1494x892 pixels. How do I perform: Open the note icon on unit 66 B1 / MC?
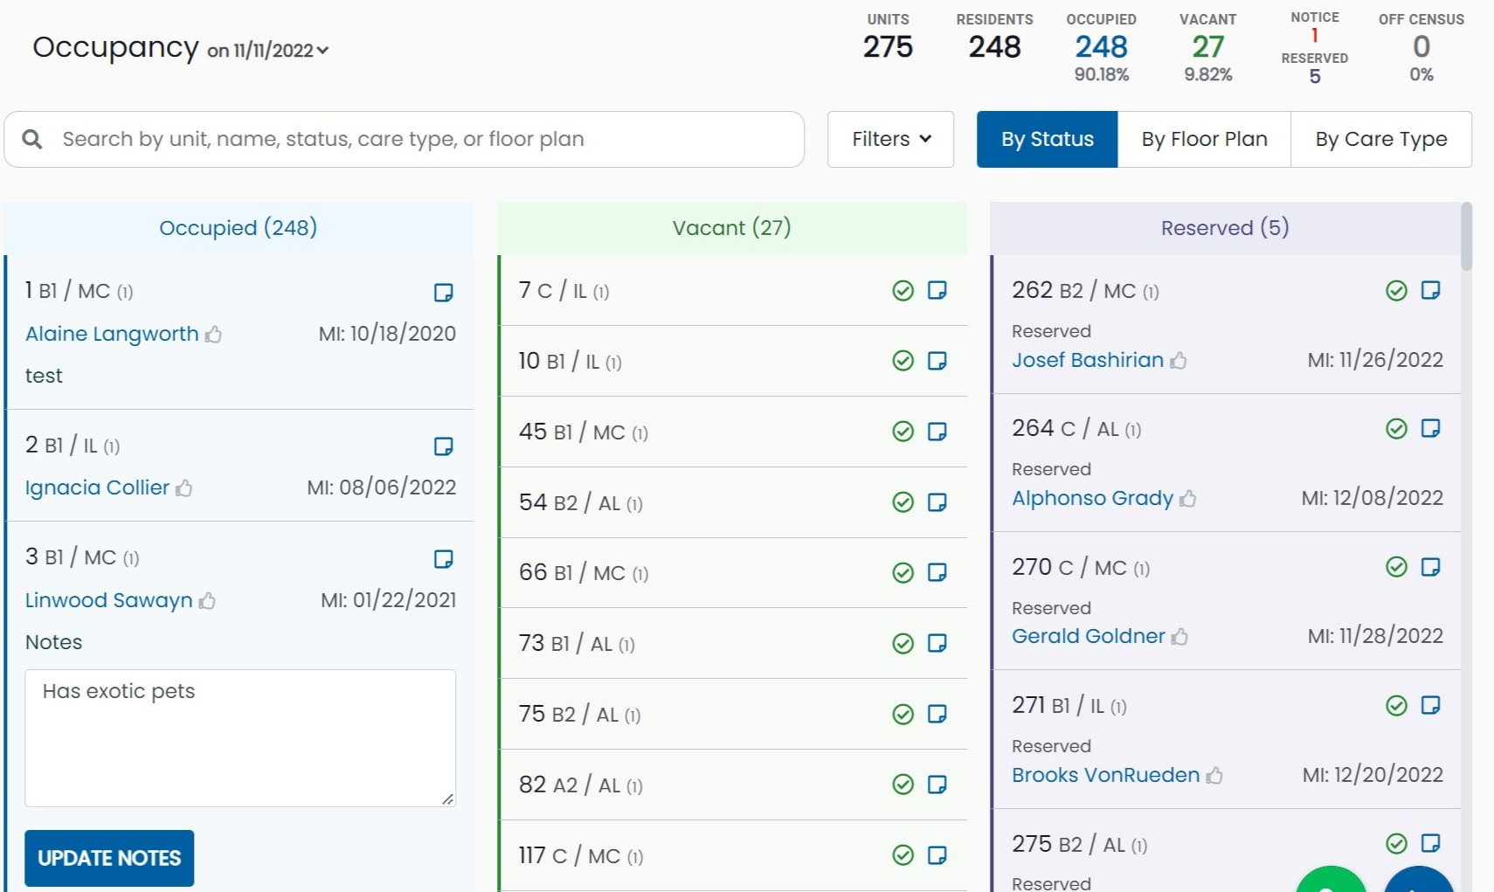937,572
